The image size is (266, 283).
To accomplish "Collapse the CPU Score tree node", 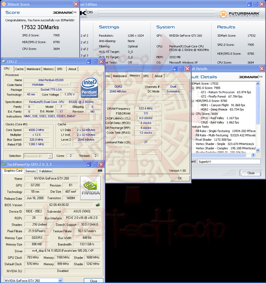I will tap(193, 114).
